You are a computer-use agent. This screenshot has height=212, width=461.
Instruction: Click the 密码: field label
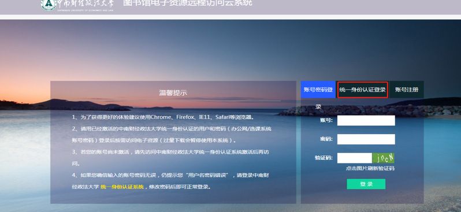pos(326,139)
